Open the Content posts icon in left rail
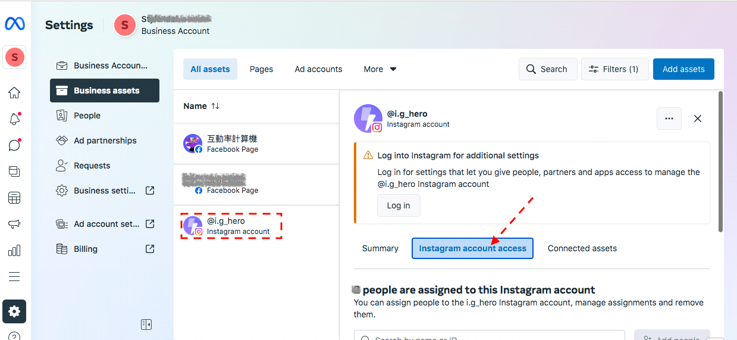737x340 pixels. click(14, 171)
